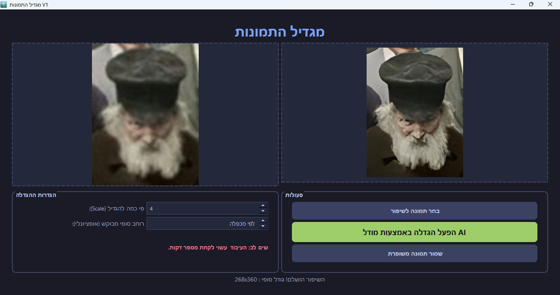Close the מגדיל התמונות window
Image resolution: width=560 pixels, height=295 pixels.
[x=550, y=4]
